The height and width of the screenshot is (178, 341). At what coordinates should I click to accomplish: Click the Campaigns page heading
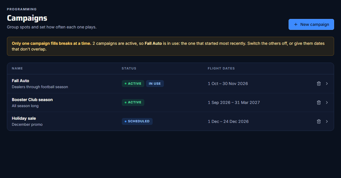pos(27,18)
